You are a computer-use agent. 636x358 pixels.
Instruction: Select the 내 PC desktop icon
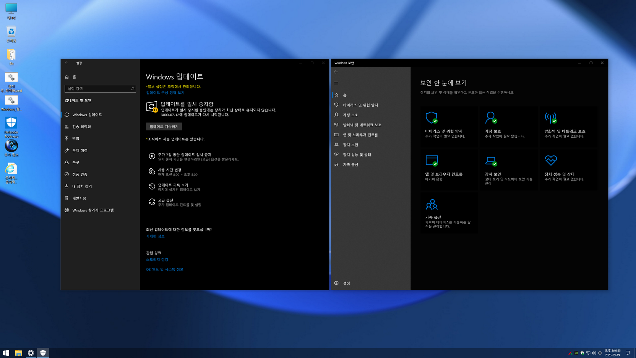point(11,11)
